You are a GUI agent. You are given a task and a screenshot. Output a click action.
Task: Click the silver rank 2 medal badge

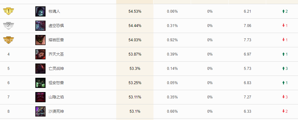[9, 26]
